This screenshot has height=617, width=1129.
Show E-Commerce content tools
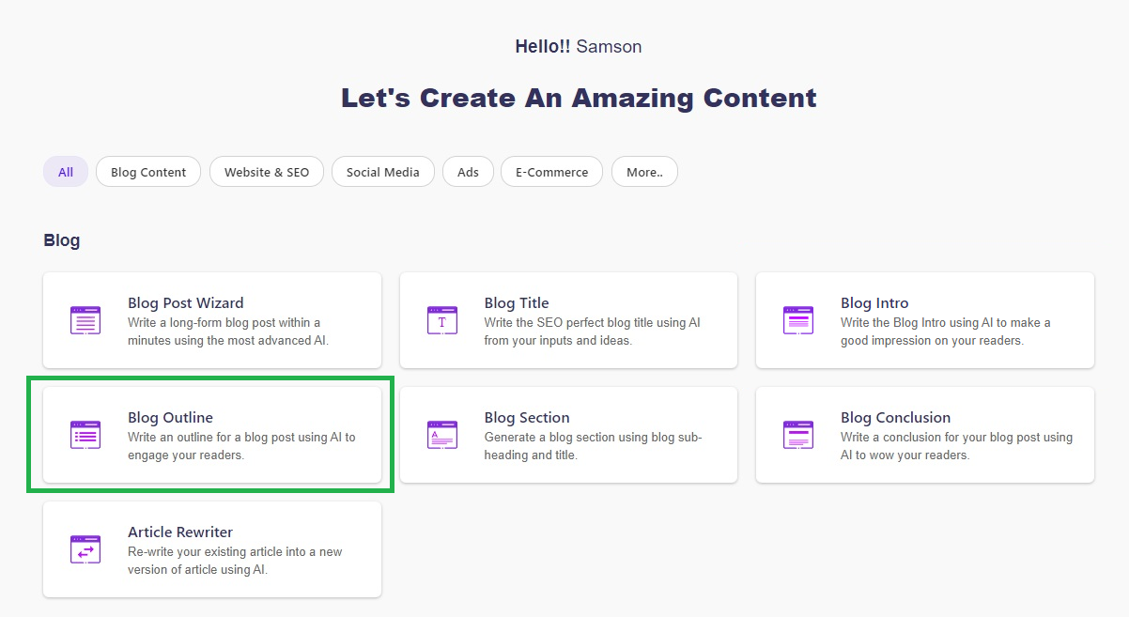(x=551, y=172)
